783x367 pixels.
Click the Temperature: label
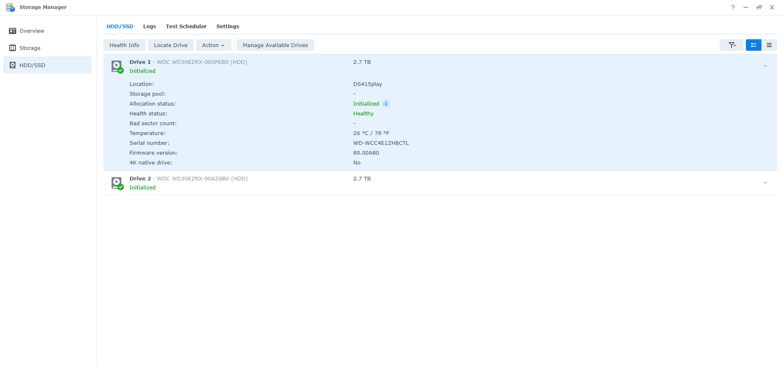[x=147, y=133]
